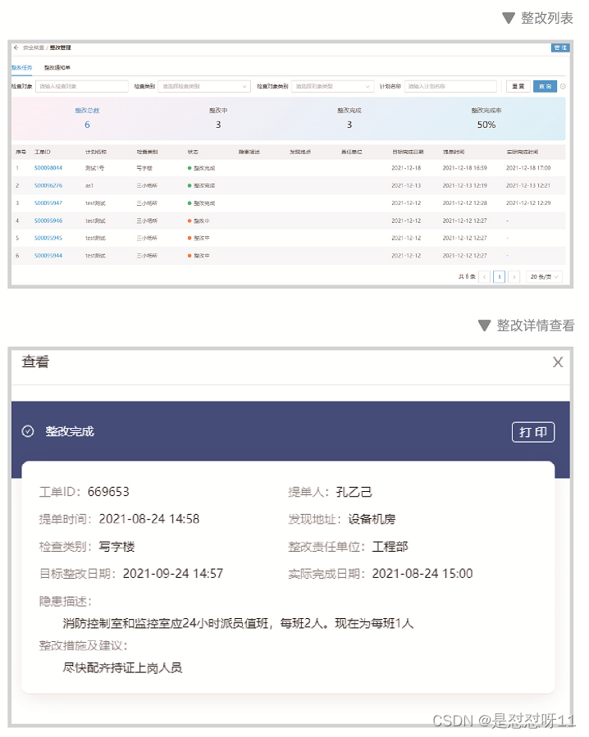Click the 提单时间 value 2021-08-24 14:58
The height and width of the screenshot is (737, 589).
click(x=149, y=519)
